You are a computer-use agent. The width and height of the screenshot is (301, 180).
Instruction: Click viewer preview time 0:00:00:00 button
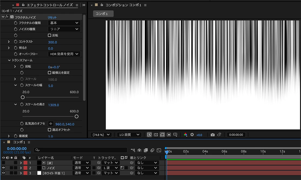coord(236,135)
